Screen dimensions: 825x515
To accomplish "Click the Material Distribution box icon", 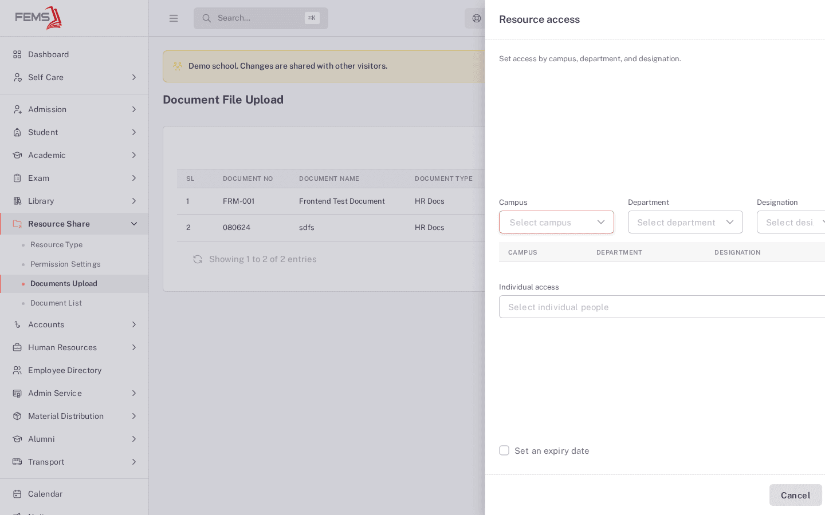I will pyautogui.click(x=17, y=416).
